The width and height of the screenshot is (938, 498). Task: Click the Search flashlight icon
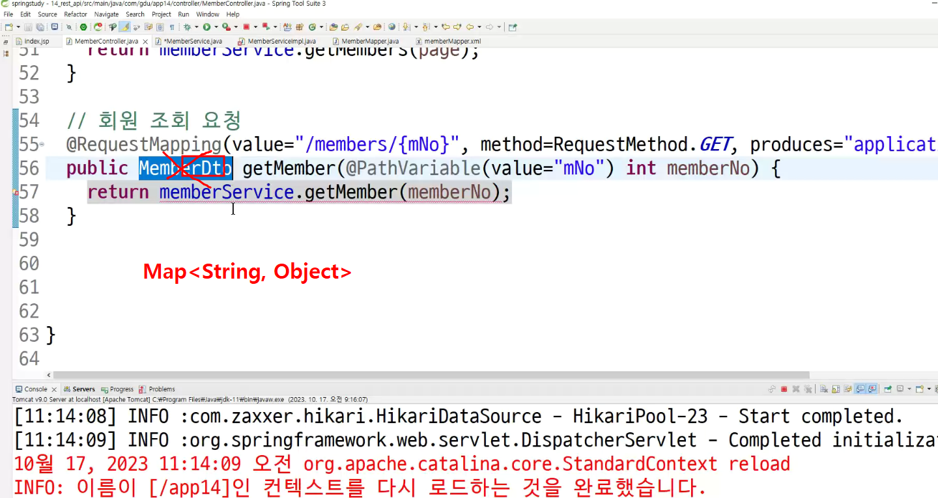pyautogui.click(x=358, y=27)
